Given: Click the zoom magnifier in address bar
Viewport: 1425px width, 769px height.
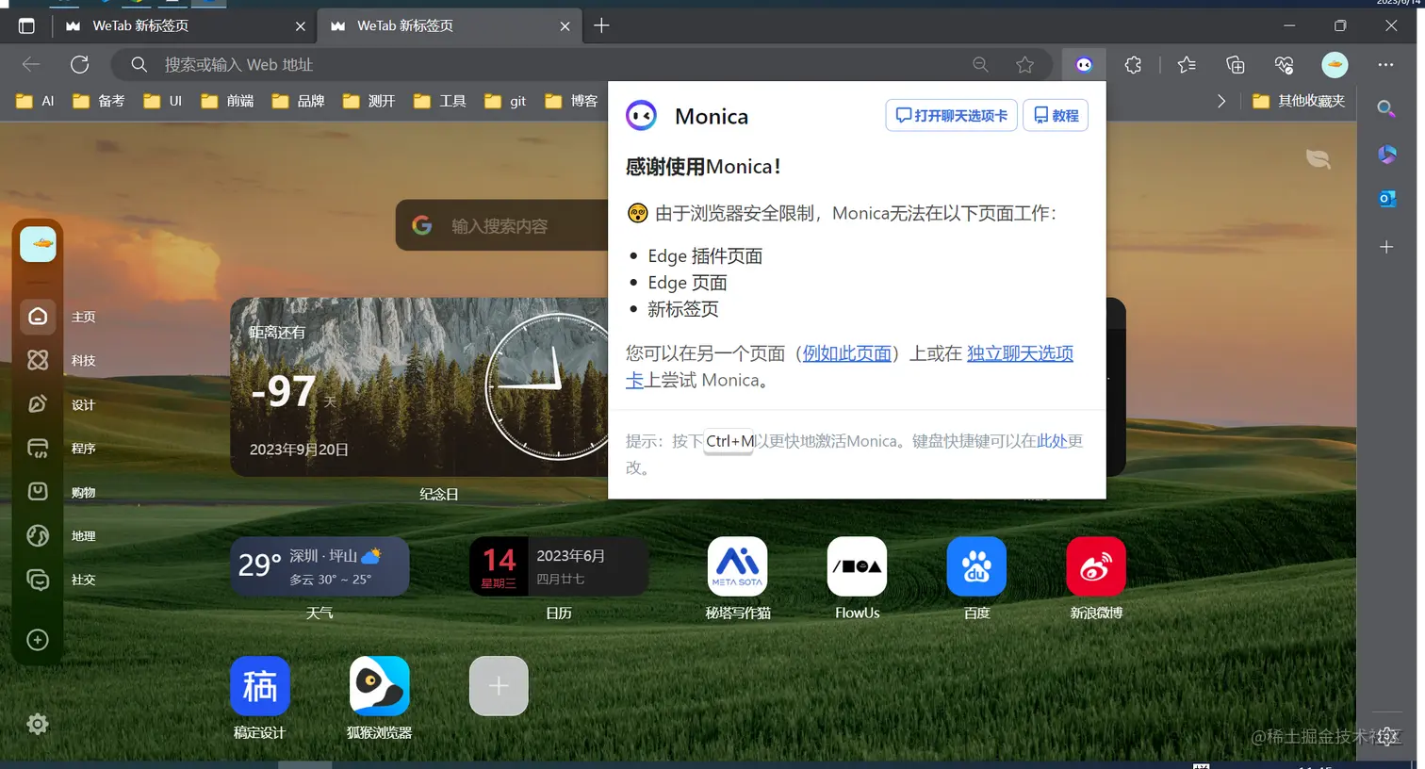Looking at the screenshot, I should click(980, 65).
